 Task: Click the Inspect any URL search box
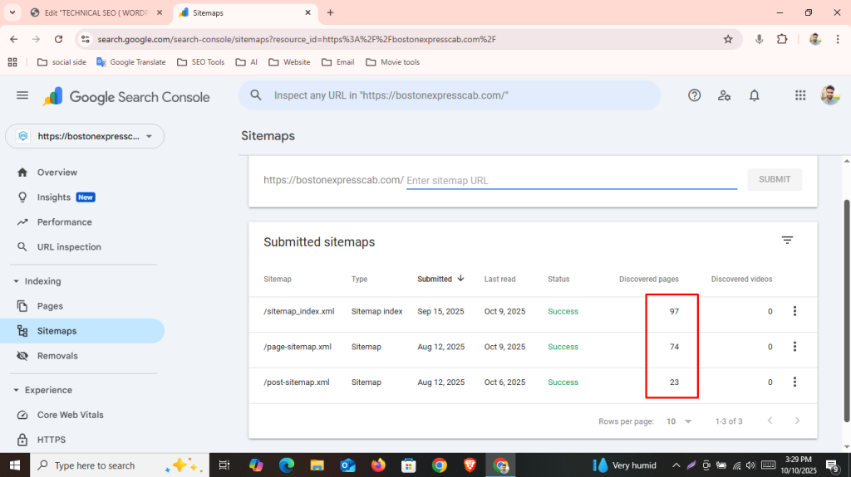[x=450, y=95]
